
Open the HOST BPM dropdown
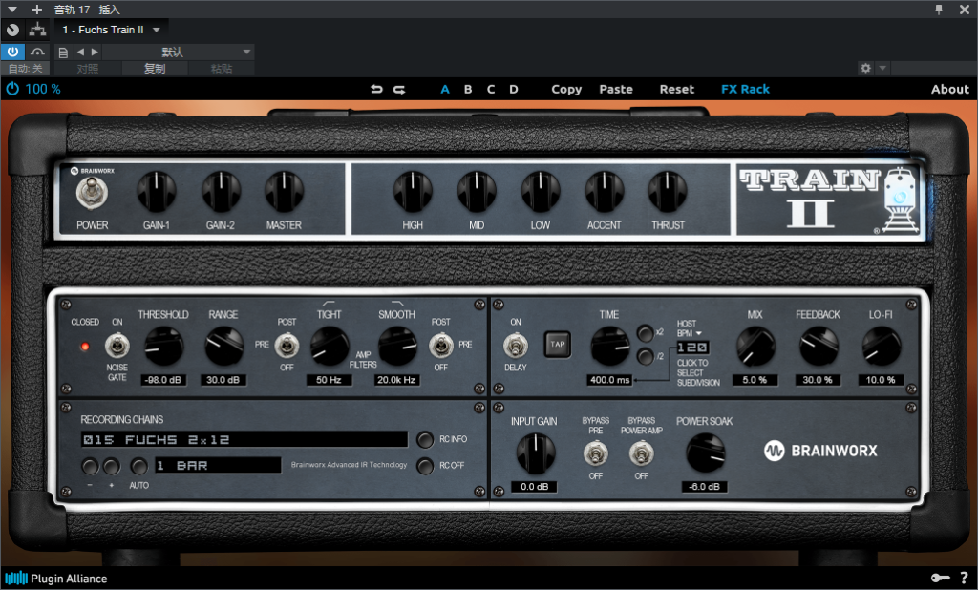690,328
